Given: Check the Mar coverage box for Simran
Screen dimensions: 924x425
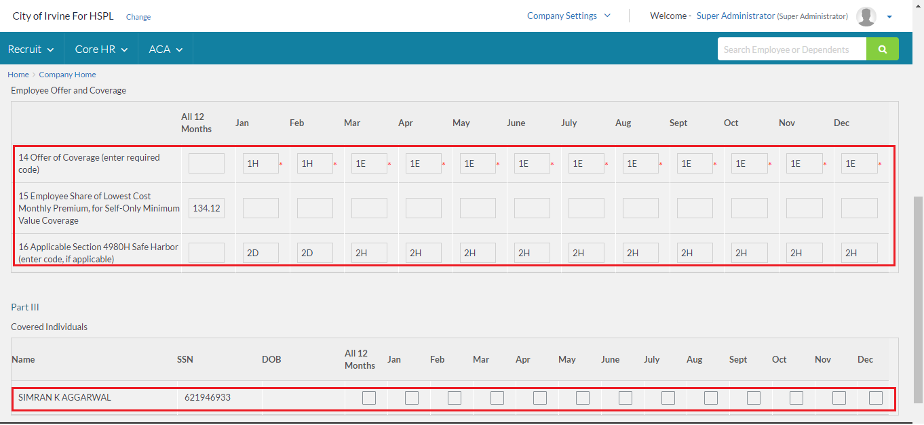Looking at the screenshot, I should [497, 398].
